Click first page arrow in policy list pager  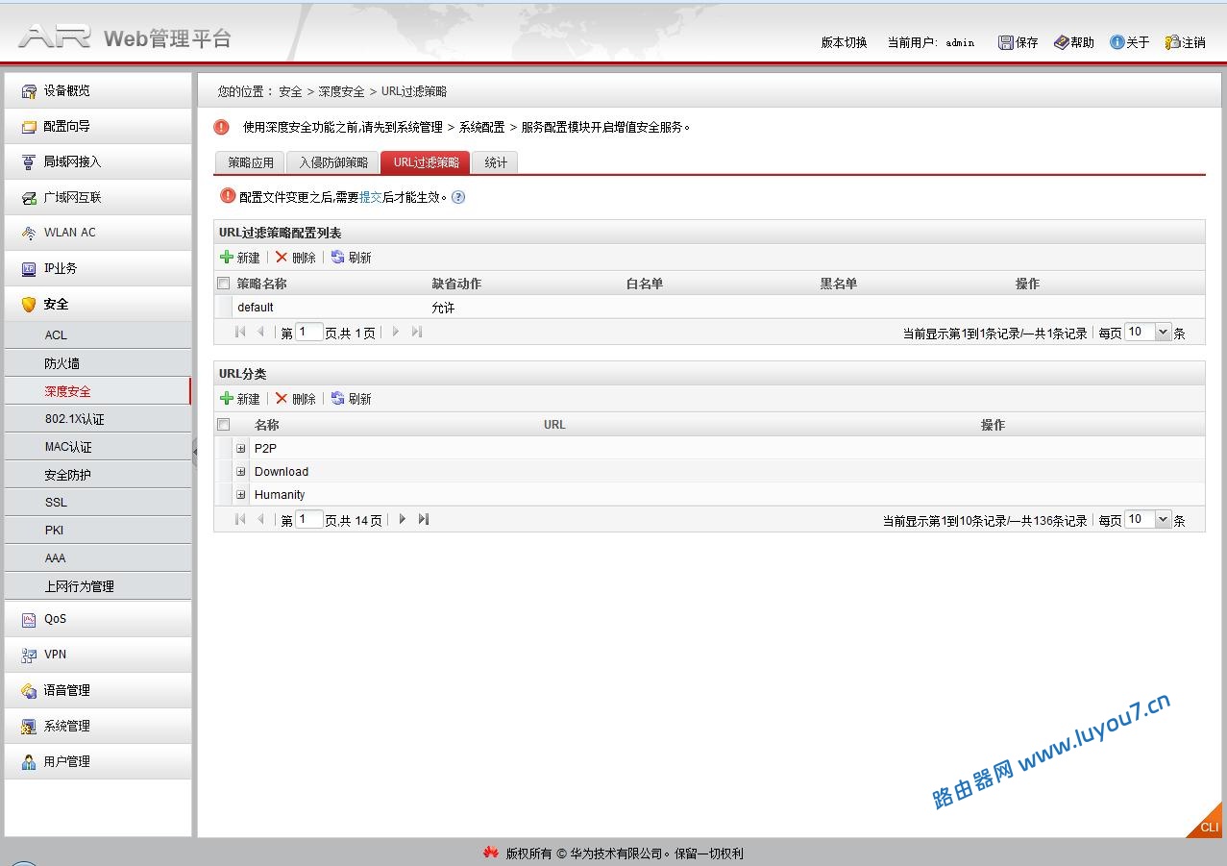pos(240,332)
